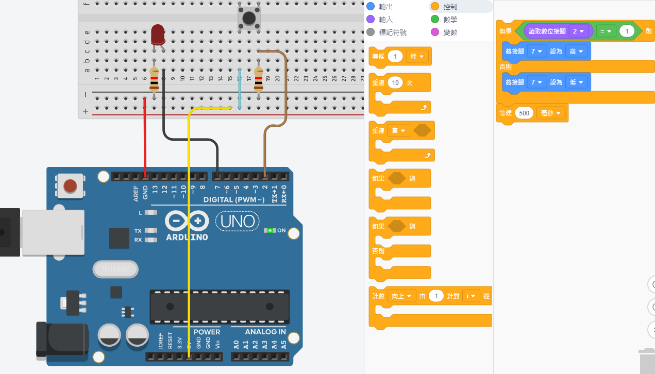Screen dimensions: 655x374
Task: Click the red LED on the breadboard
Action: (x=158, y=35)
